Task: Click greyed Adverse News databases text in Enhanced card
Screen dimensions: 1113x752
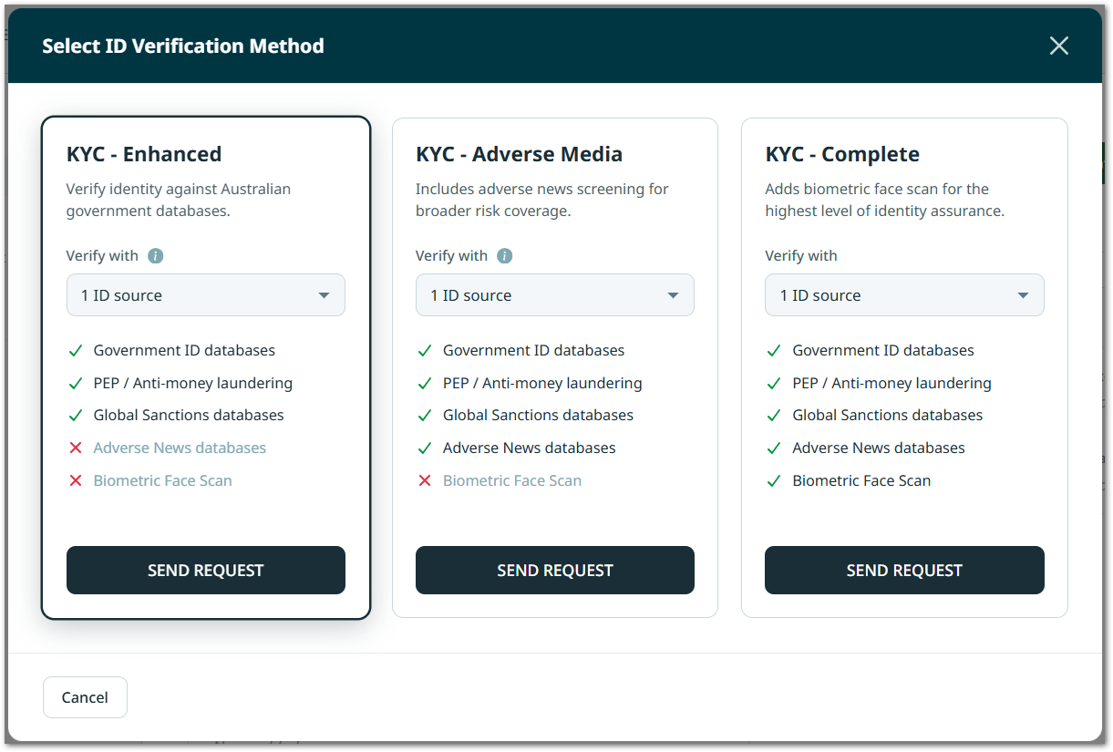Action: tap(180, 448)
